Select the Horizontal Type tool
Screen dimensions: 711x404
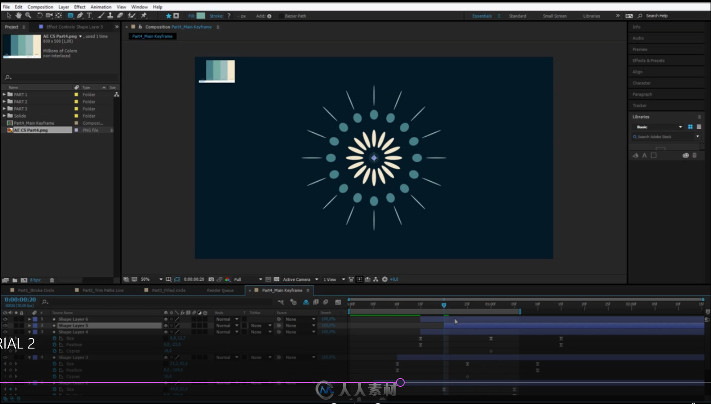[89, 15]
